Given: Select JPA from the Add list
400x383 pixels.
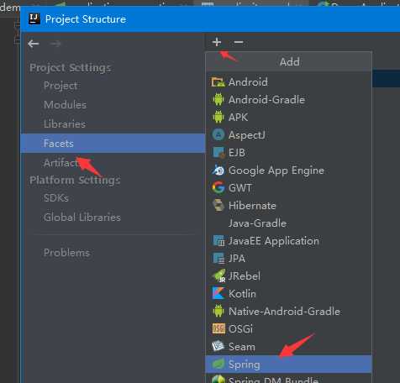Looking at the screenshot, I should pyautogui.click(x=288, y=259).
